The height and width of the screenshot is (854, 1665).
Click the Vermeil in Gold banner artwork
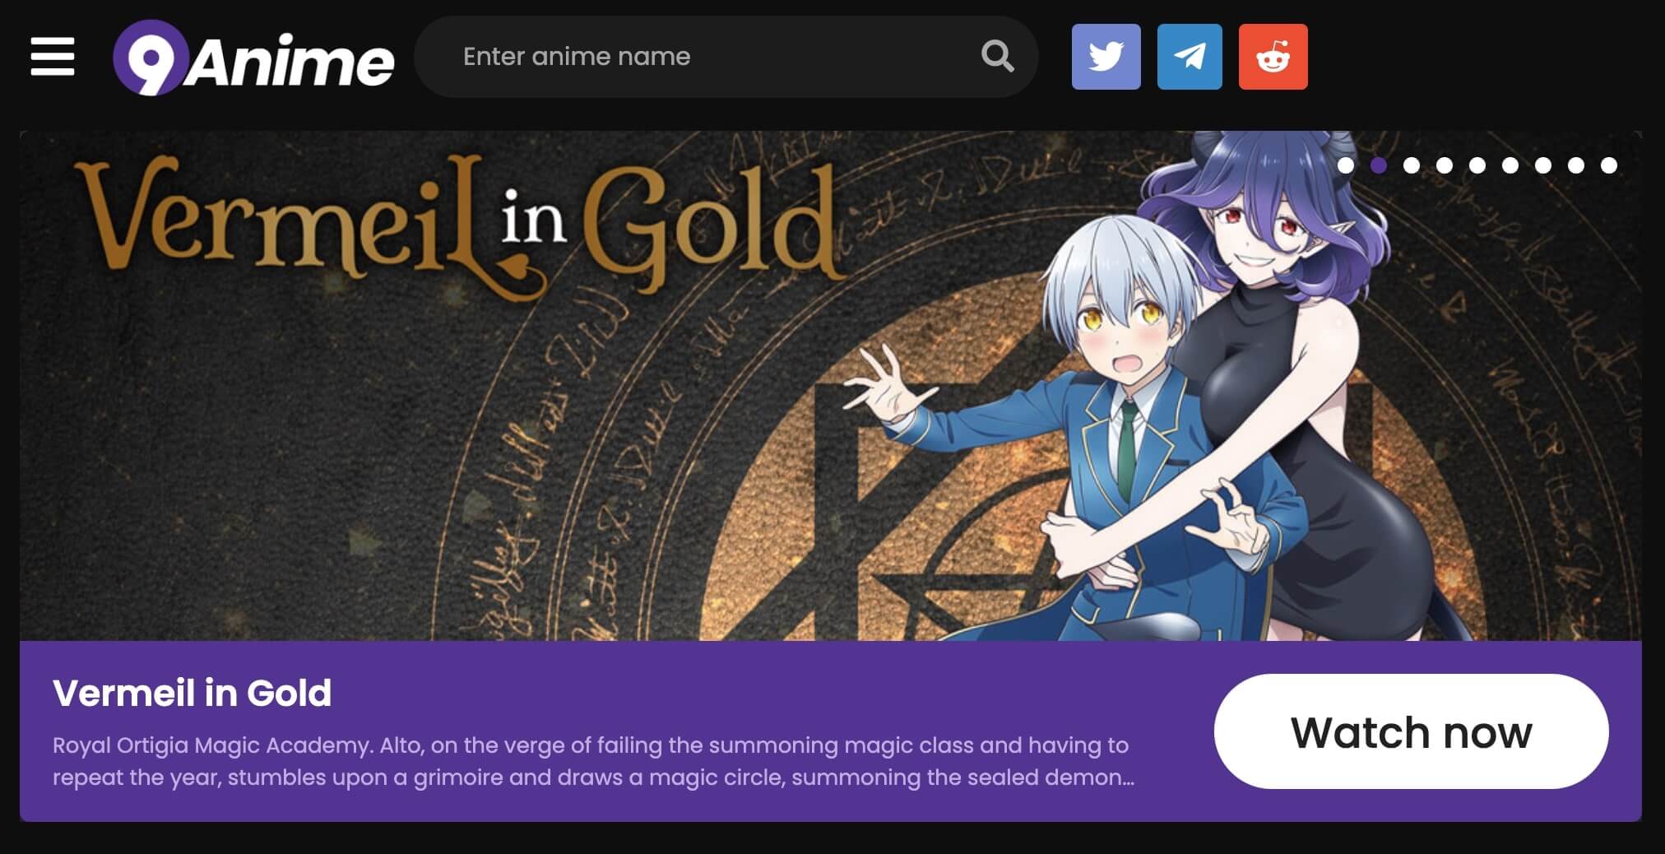(831, 385)
